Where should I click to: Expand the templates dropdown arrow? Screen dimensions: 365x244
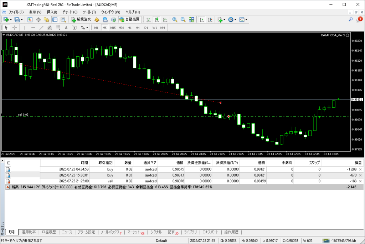246,20
